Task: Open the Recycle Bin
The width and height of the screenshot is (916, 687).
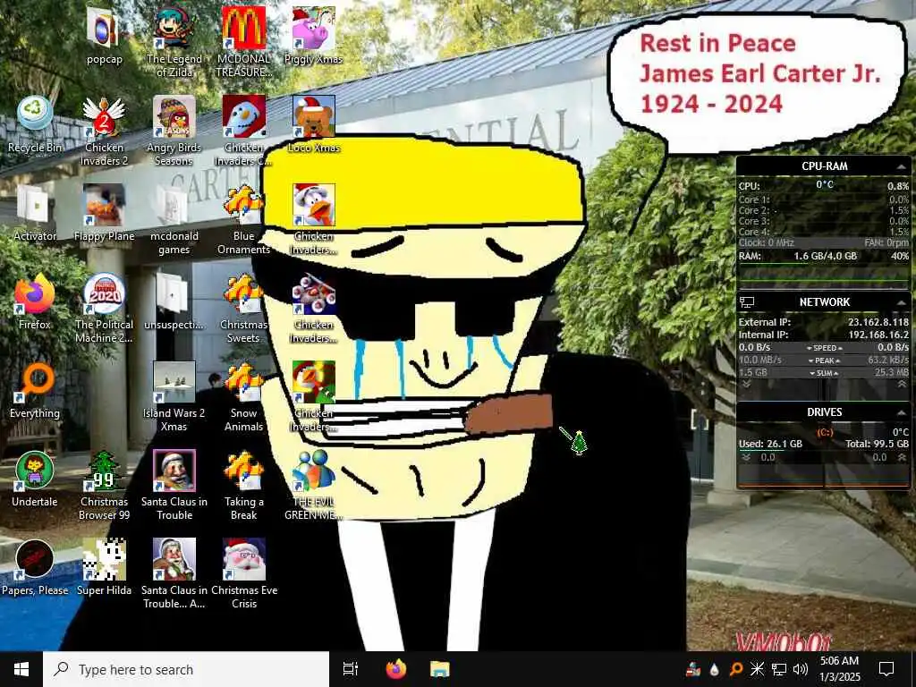Action: click(x=35, y=124)
